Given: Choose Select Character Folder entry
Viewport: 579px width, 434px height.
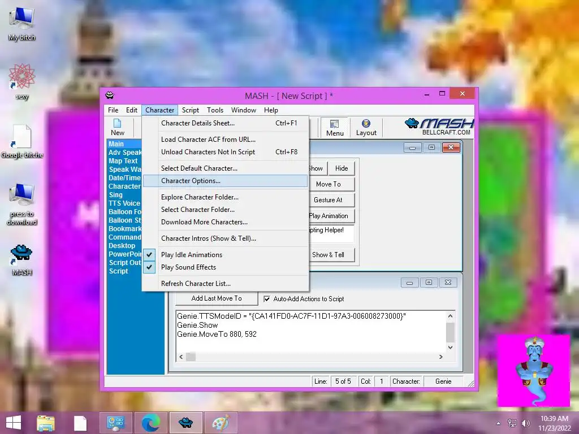Looking at the screenshot, I should click(x=225, y=210).
